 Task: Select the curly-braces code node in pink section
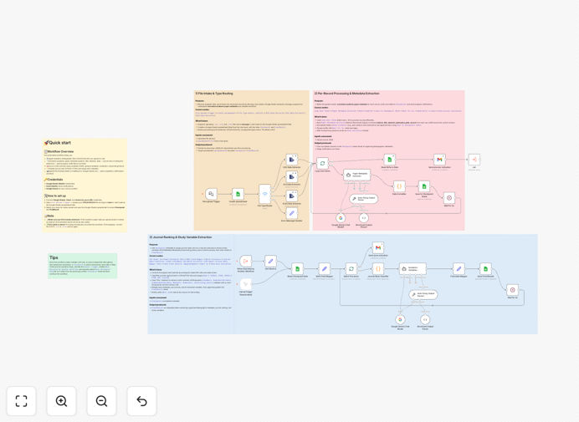point(399,186)
